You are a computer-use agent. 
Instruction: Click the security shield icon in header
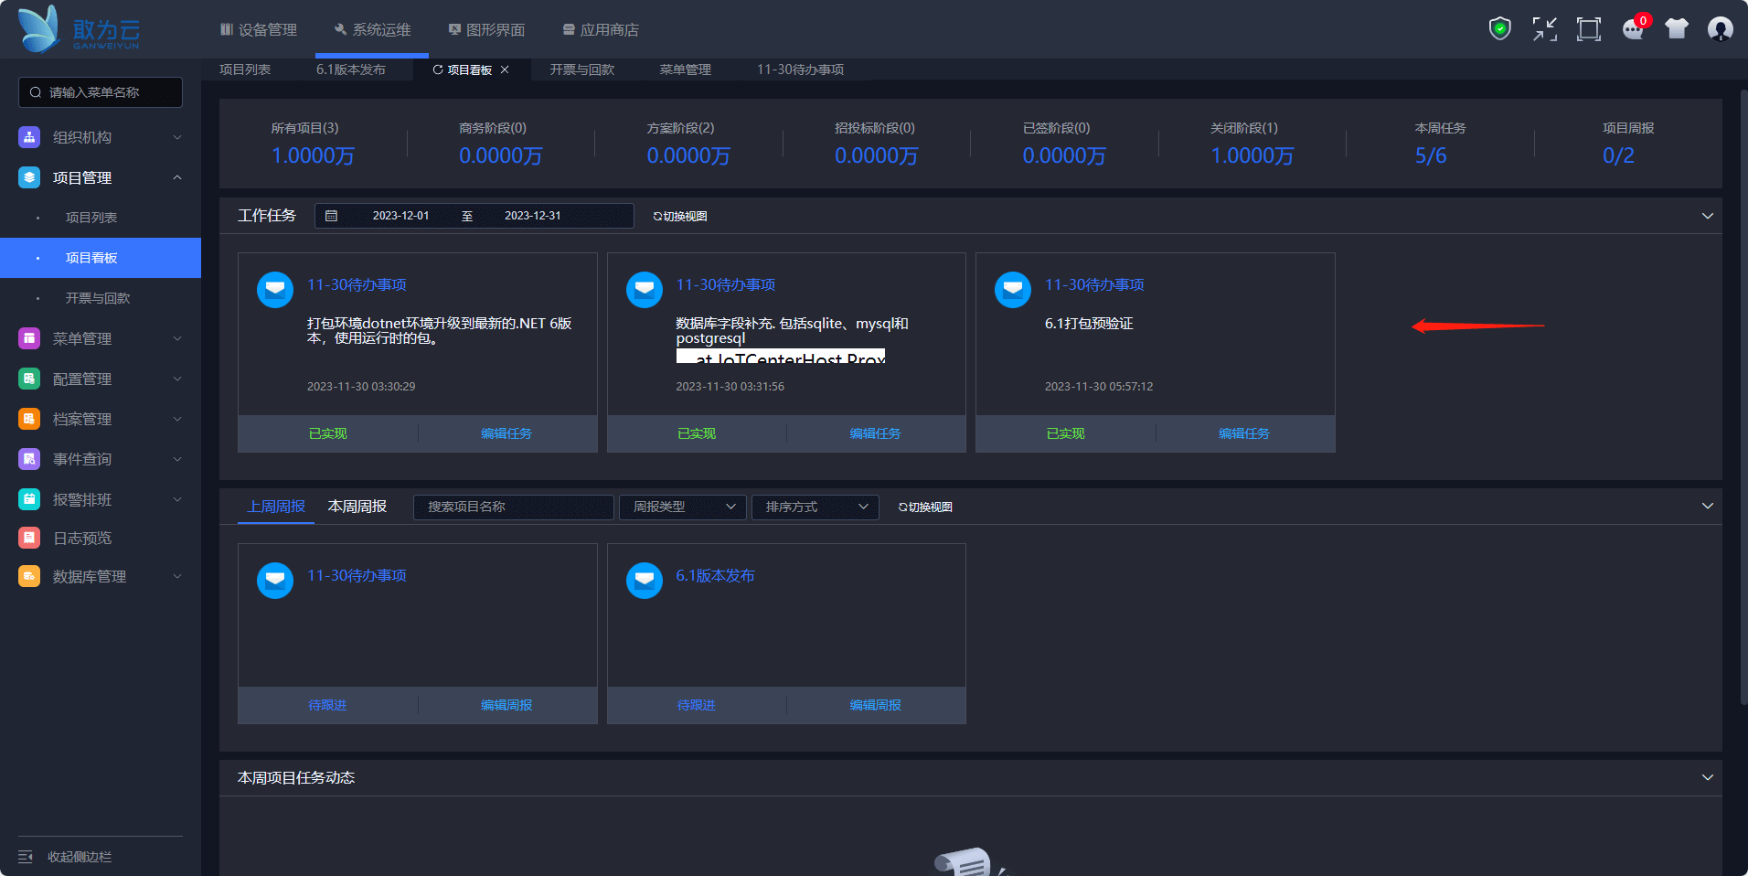(1499, 29)
